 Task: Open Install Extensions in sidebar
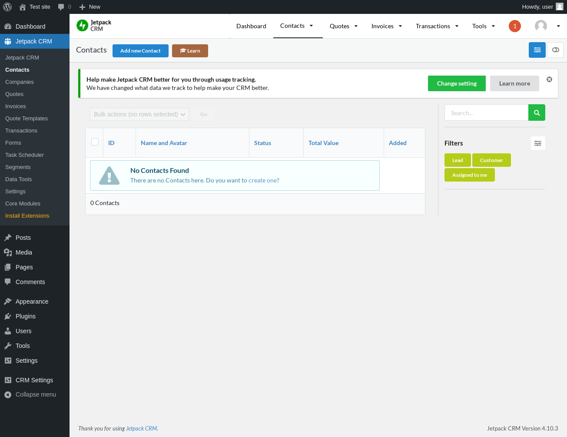pos(27,216)
